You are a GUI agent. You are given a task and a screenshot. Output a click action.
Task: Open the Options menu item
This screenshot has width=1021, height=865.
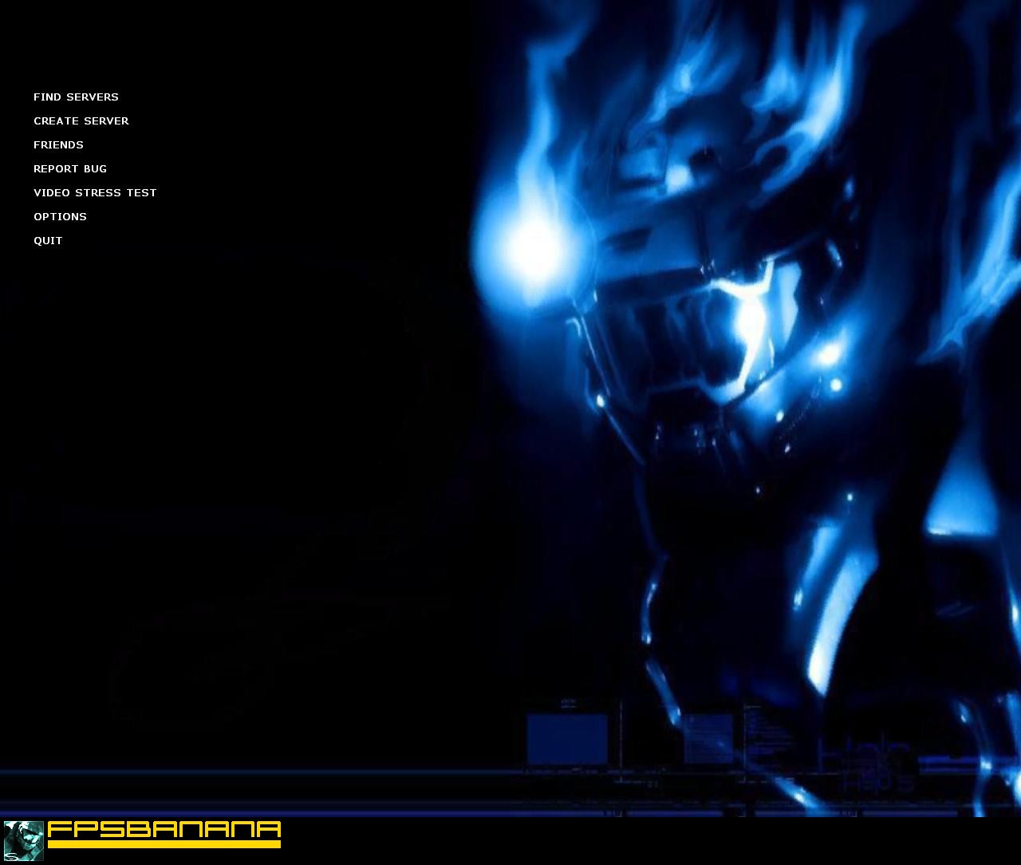(x=60, y=217)
